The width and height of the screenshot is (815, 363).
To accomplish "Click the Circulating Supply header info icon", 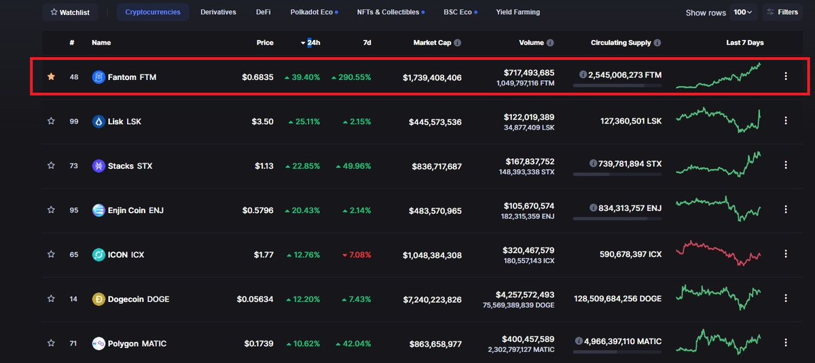I will (657, 43).
